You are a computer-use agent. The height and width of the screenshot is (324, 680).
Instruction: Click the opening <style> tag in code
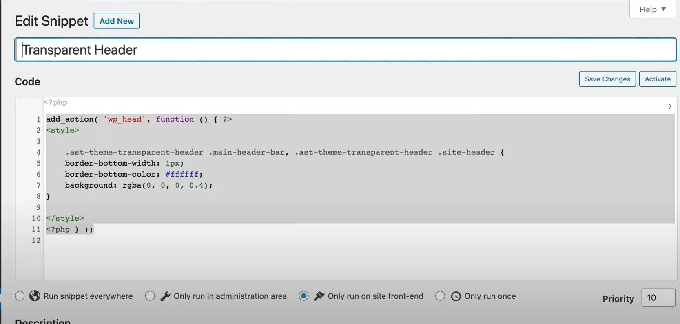point(62,130)
